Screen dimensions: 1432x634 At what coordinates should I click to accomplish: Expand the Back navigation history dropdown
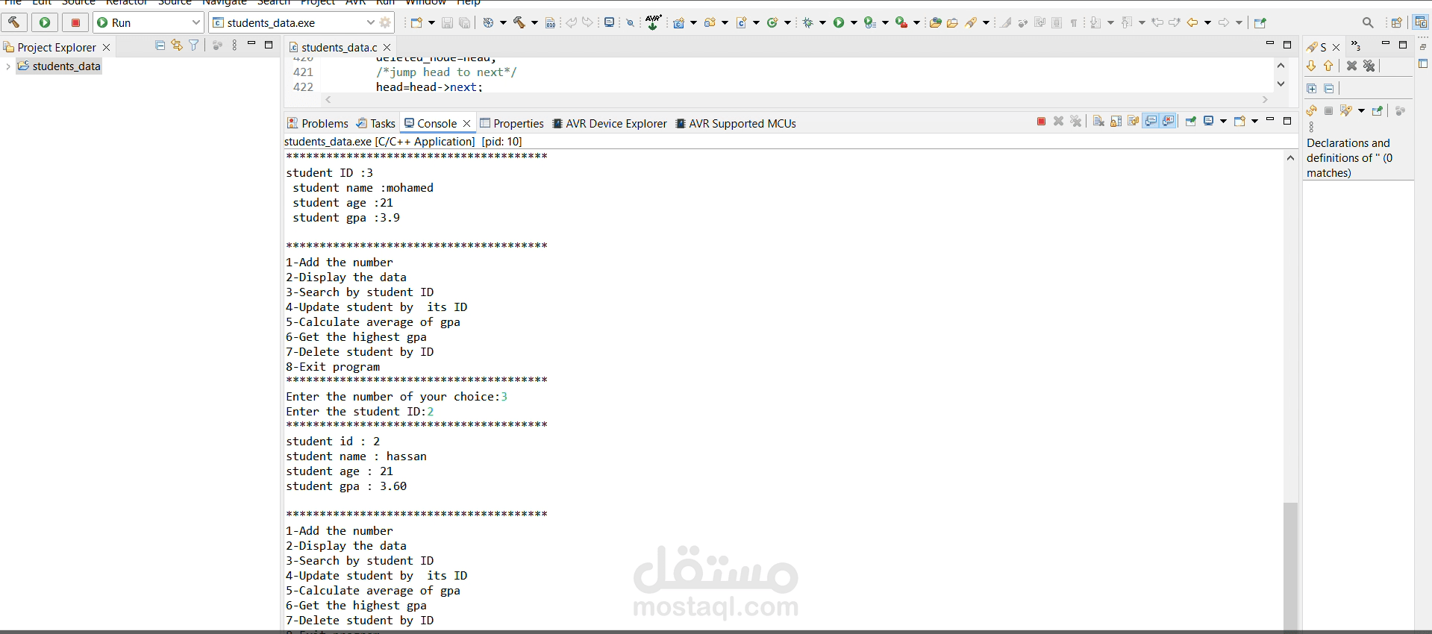[x=1208, y=23]
